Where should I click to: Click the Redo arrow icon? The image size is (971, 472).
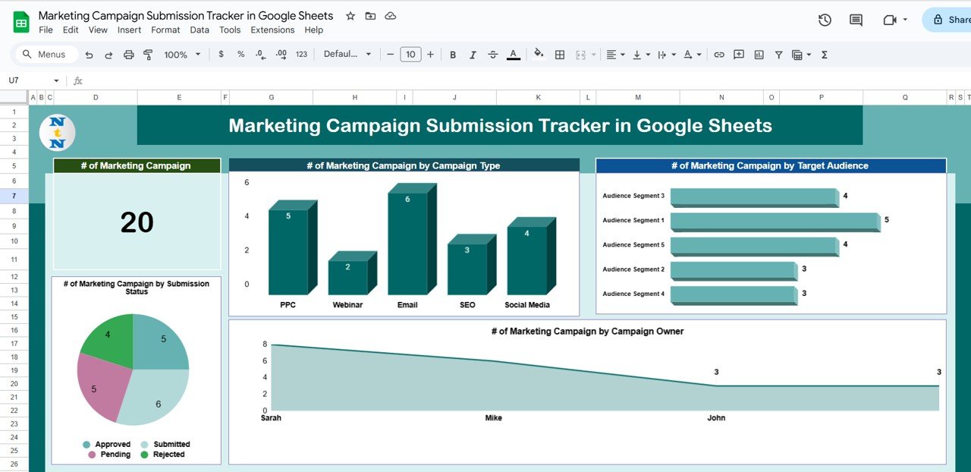pos(108,55)
